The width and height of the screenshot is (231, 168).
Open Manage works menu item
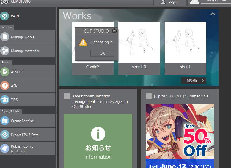pyautogui.click(x=28, y=37)
